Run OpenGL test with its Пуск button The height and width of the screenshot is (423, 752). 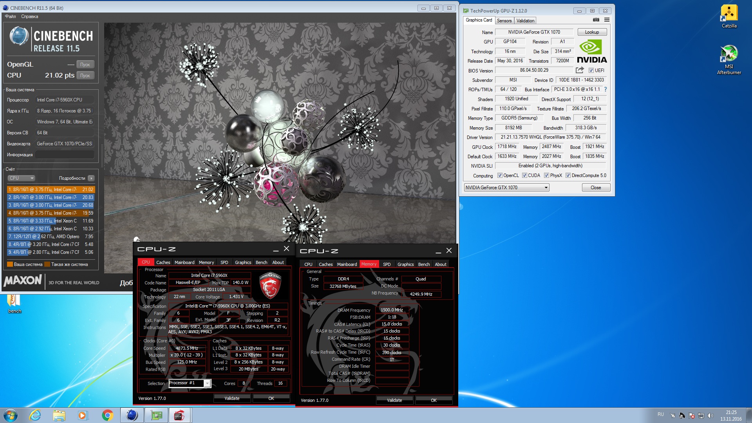click(x=85, y=65)
